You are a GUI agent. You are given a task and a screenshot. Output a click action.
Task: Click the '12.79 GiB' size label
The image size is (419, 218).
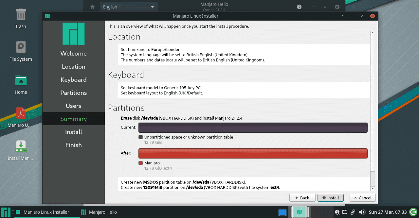pyautogui.click(x=153, y=143)
